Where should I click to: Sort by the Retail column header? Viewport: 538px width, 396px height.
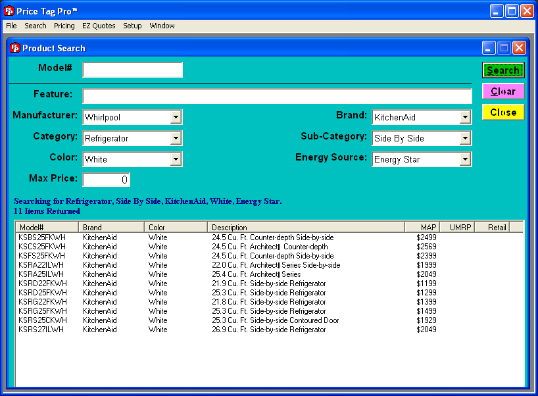[493, 227]
